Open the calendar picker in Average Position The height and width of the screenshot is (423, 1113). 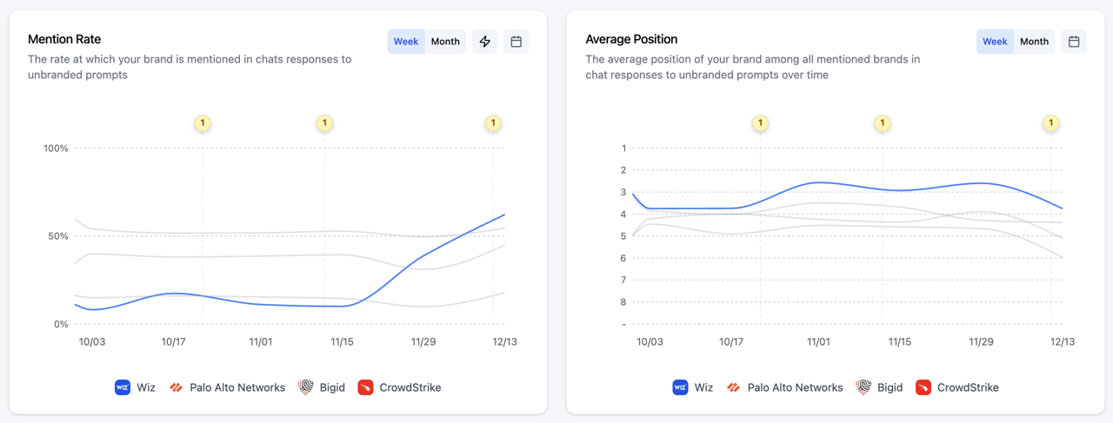pyautogui.click(x=1074, y=42)
